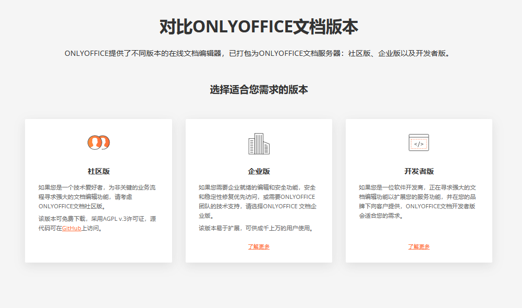The image size is (522, 308).
Task: Open 了解更多 link under 企业版
Action: click(x=259, y=247)
